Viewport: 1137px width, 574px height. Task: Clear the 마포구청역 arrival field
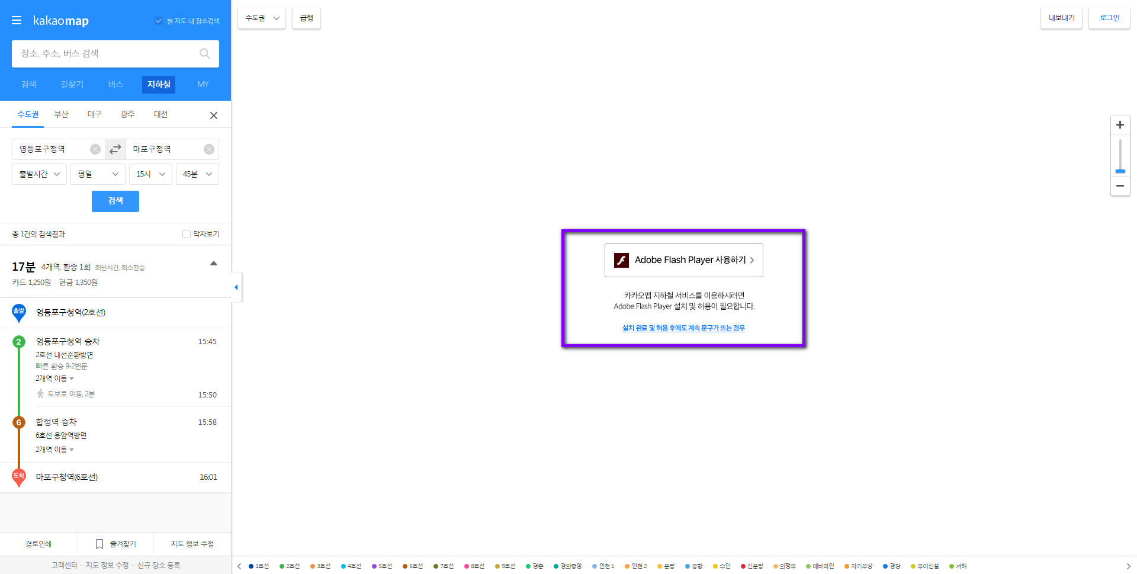tap(209, 149)
